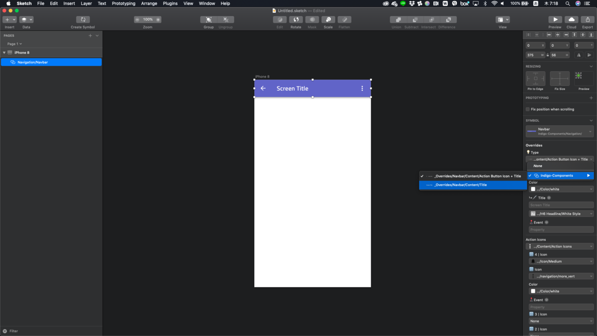
Task: Start the Preview from the toolbar
Action: click(x=555, y=19)
